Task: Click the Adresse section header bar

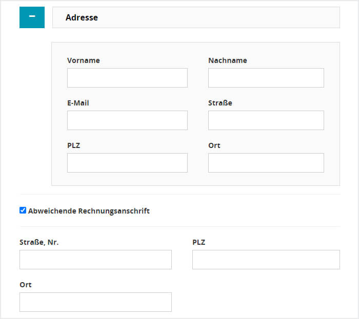Action: coord(196,17)
